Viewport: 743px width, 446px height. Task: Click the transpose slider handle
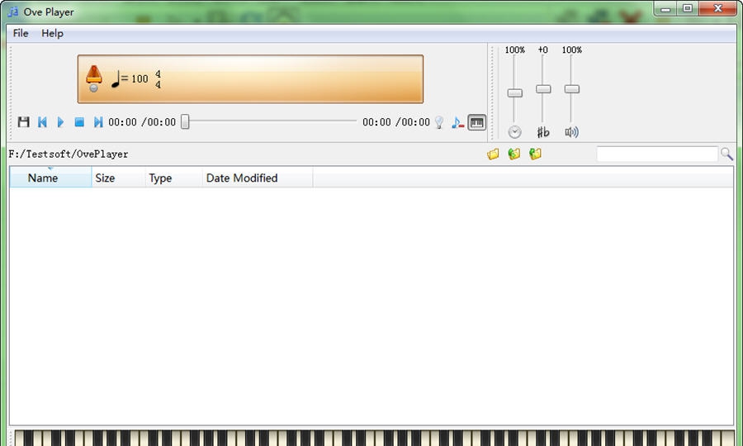tap(543, 88)
